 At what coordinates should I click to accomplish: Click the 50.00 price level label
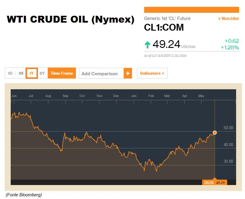(228, 128)
